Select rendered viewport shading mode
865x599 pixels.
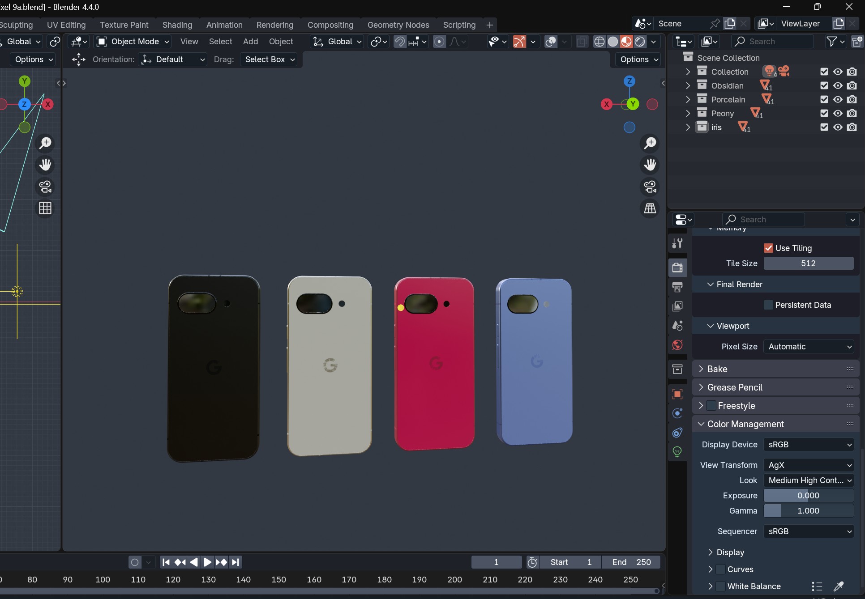pos(640,42)
